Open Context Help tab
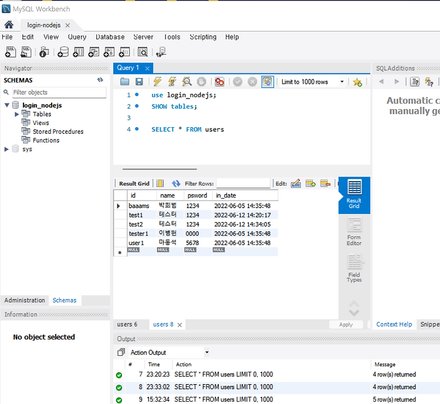 (x=394, y=324)
